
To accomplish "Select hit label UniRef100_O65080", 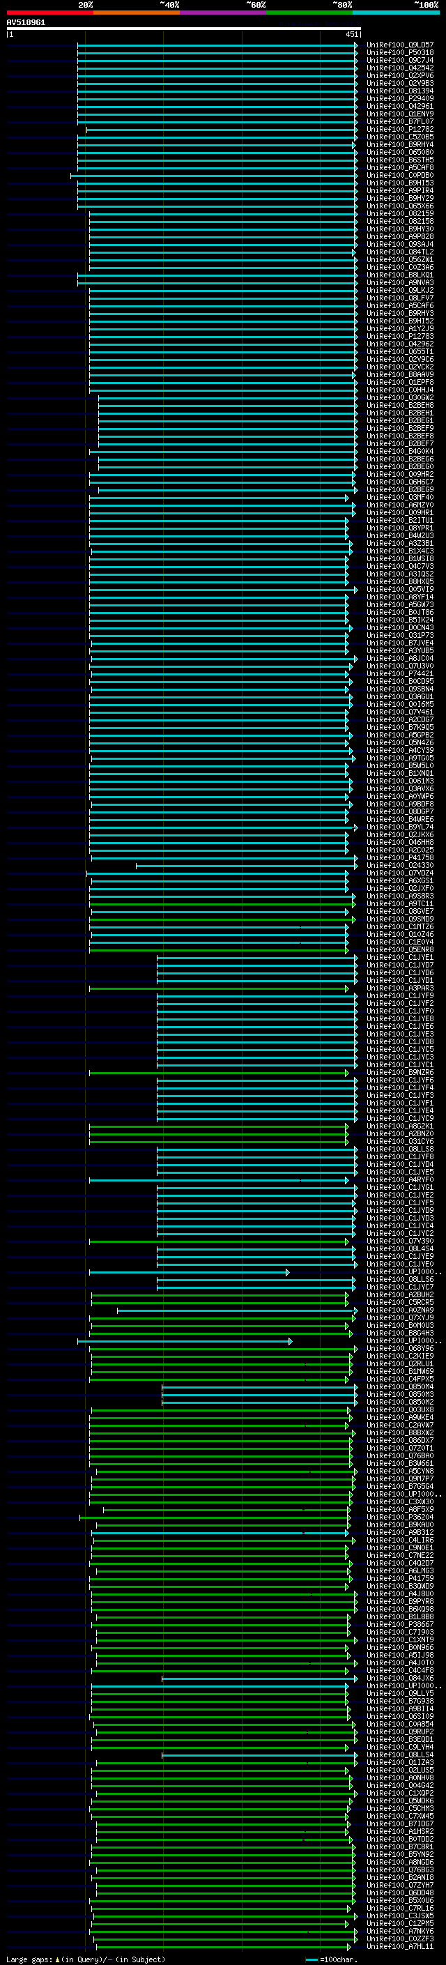I will click(x=400, y=153).
